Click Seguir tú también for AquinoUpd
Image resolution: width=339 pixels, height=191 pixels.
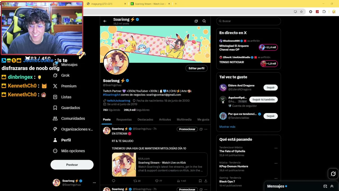[263, 99]
